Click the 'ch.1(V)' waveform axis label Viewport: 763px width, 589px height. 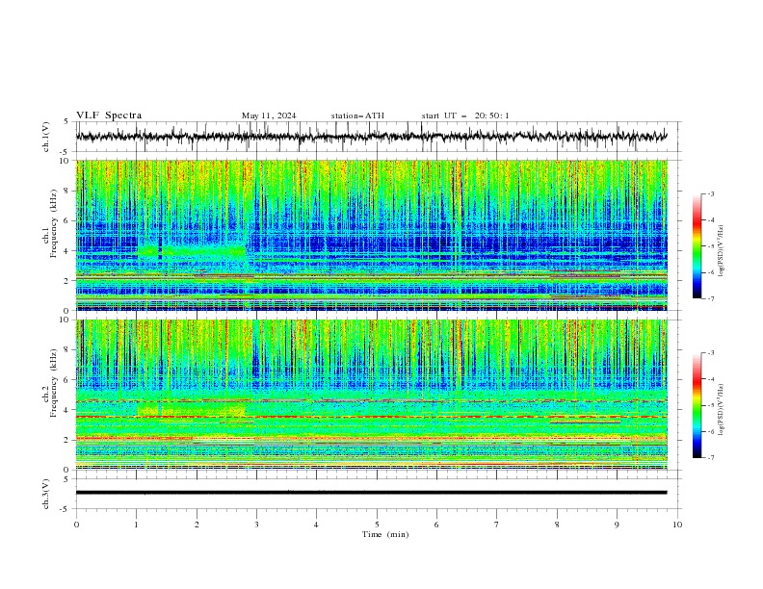(46, 137)
